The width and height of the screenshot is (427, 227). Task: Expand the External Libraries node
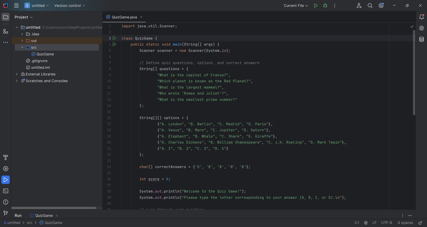[17, 74]
